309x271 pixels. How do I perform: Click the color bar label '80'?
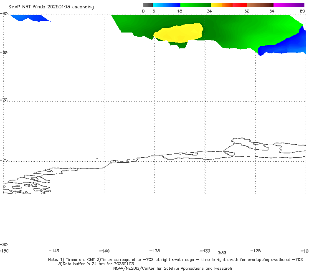[302, 11]
